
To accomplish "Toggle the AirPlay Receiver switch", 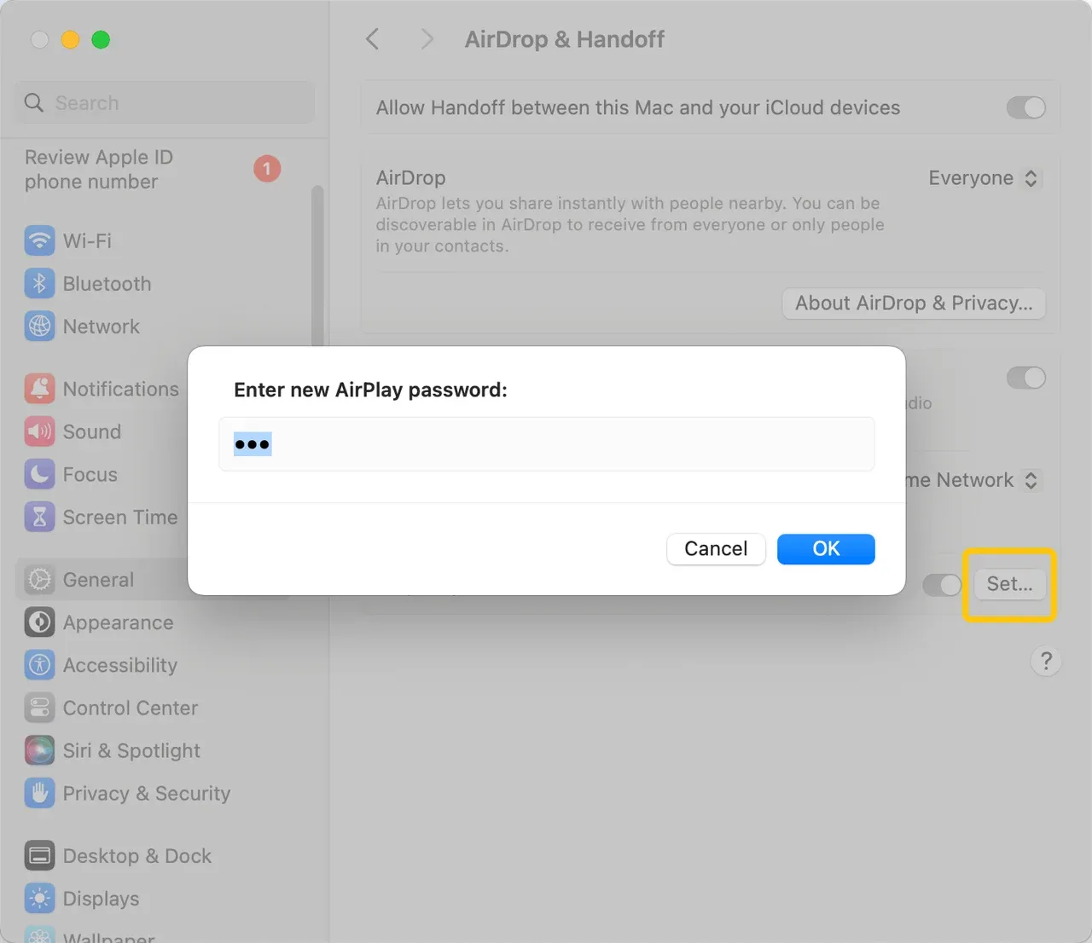I will [1025, 378].
